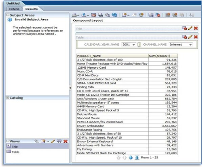Click import formatting from another analysis icon
This screenshot has width=203, height=167.
[x=158, y=15]
